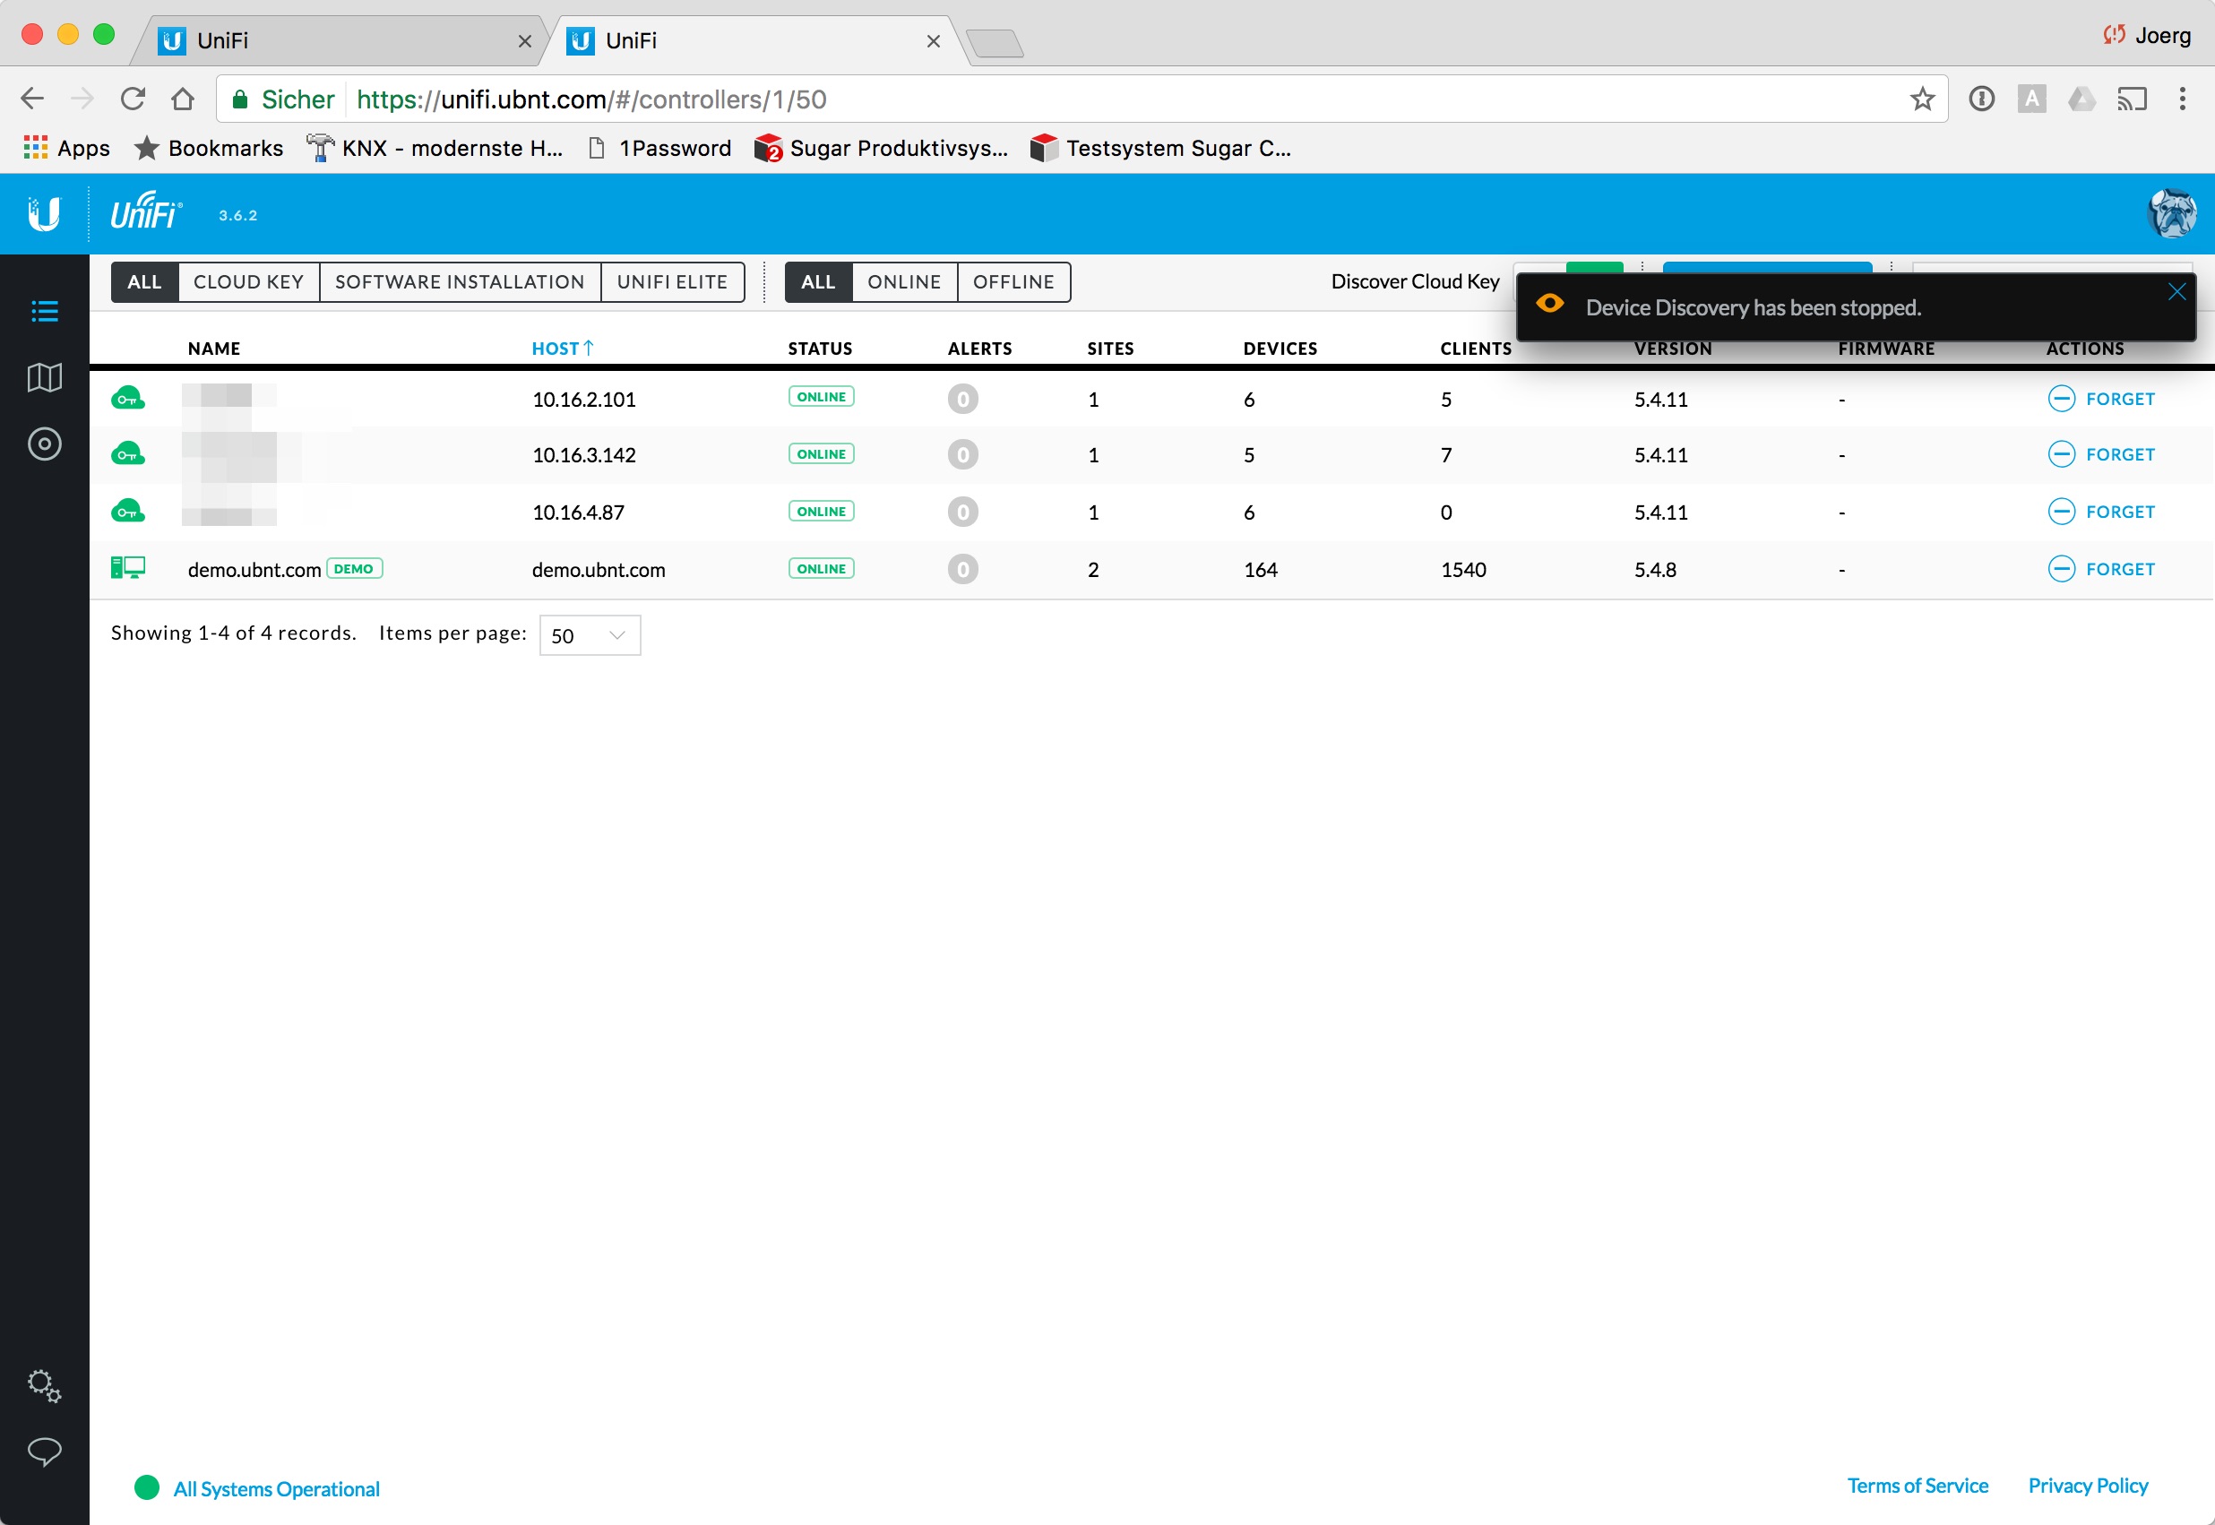Filter by UniFi Elite
2215x1525 pixels.
(x=672, y=282)
